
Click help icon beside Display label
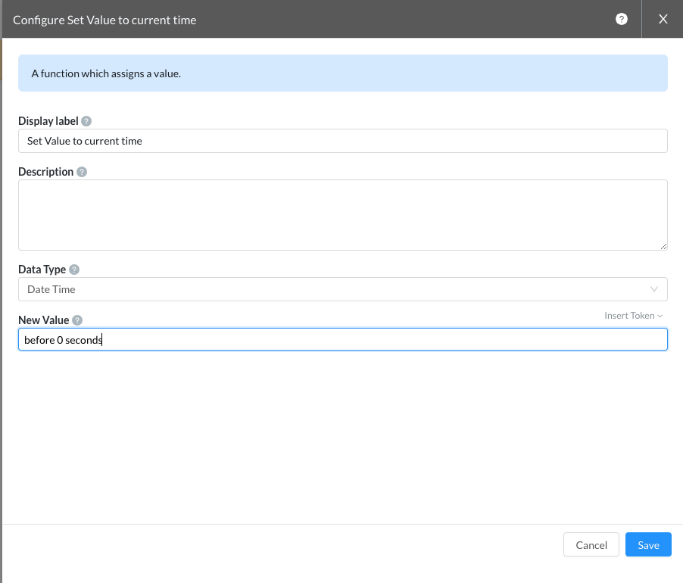point(86,121)
